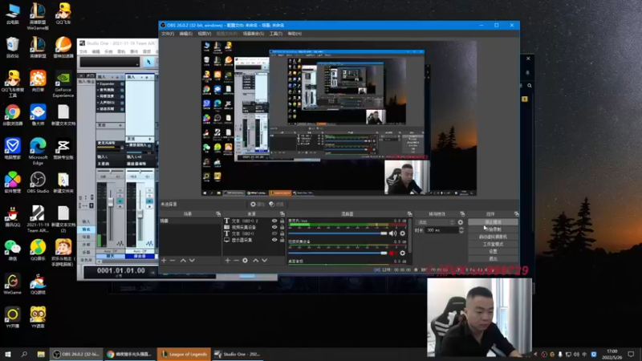The image size is (642, 361).
Task: Move scene down with the down arrow in Scenes panel
Action: point(192,260)
